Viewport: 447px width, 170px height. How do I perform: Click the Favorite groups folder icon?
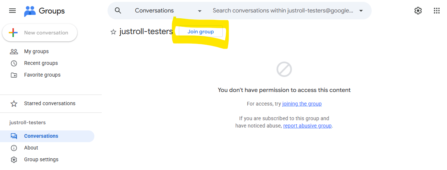[x=14, y=75]
